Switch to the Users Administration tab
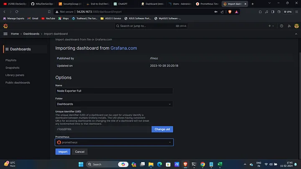 [x=180, y=4]
